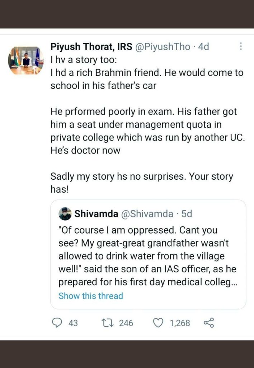
Task: Open Piyush Thorat's profile picture
Action: (25, 60)
